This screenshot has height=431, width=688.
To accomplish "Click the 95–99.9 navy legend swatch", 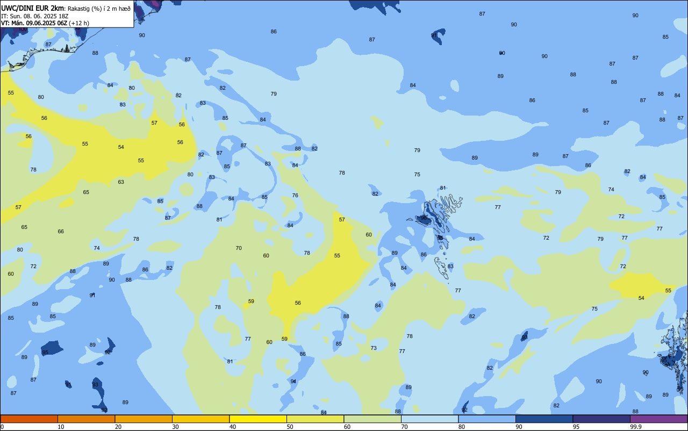I will (601, 419).
